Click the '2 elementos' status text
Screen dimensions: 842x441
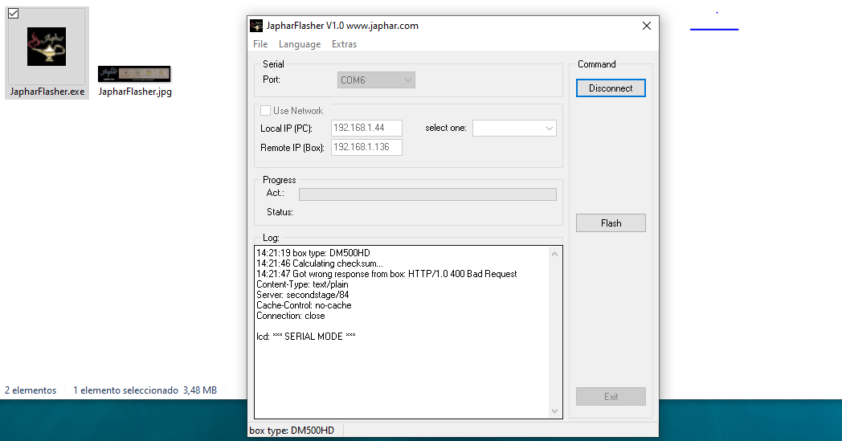(31, 390)
